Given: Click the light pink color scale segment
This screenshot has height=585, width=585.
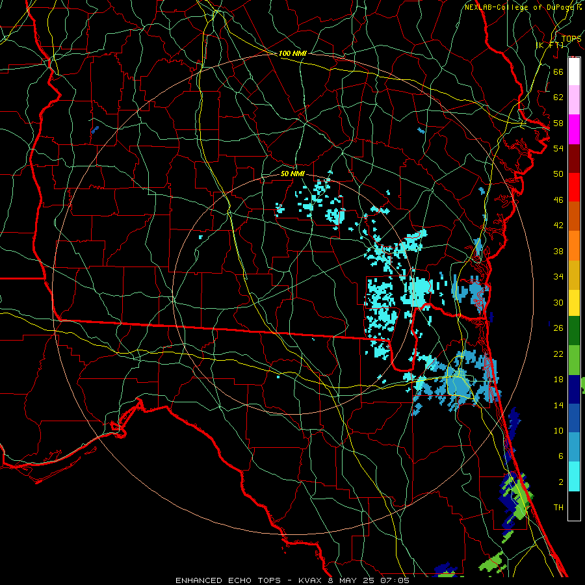Looking at the screenshot, I should (574, 100).
